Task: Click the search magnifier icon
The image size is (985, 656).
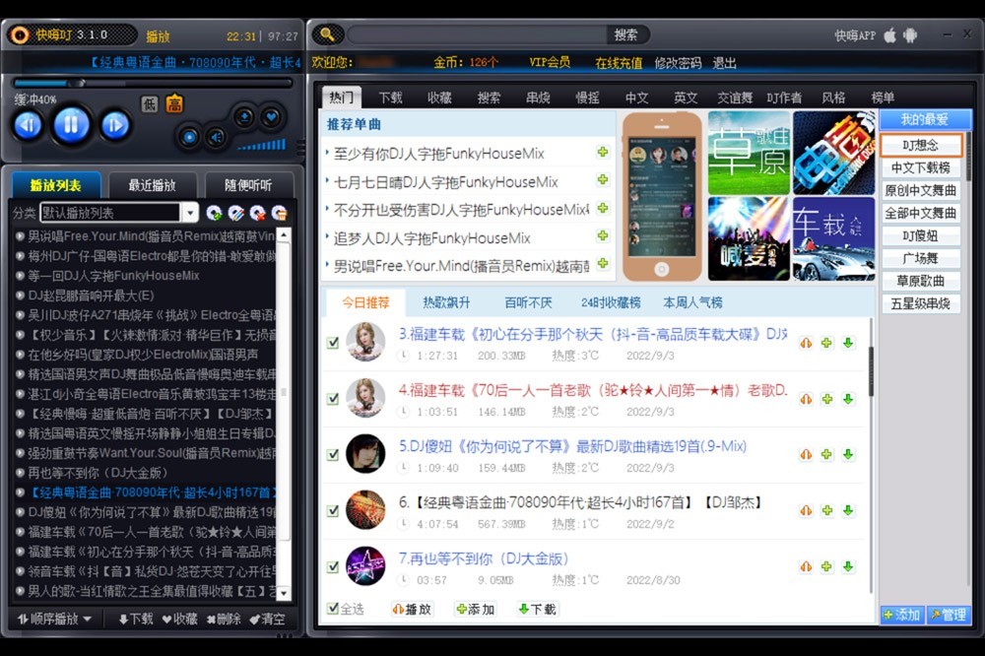Action: pos(327,34)
